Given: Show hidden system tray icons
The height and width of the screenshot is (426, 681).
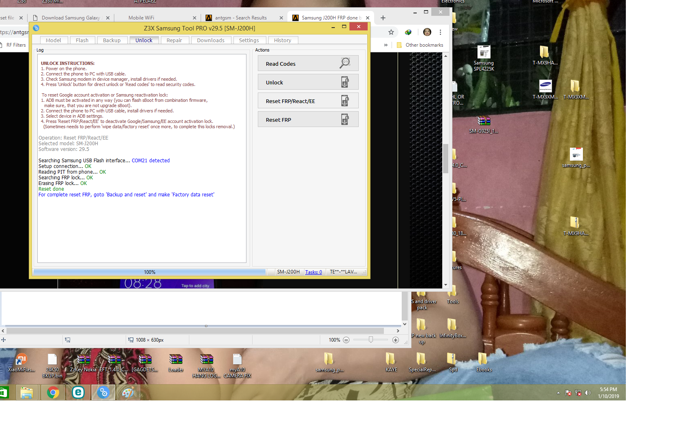Looking at the screenshot, I should pos(558,393).
